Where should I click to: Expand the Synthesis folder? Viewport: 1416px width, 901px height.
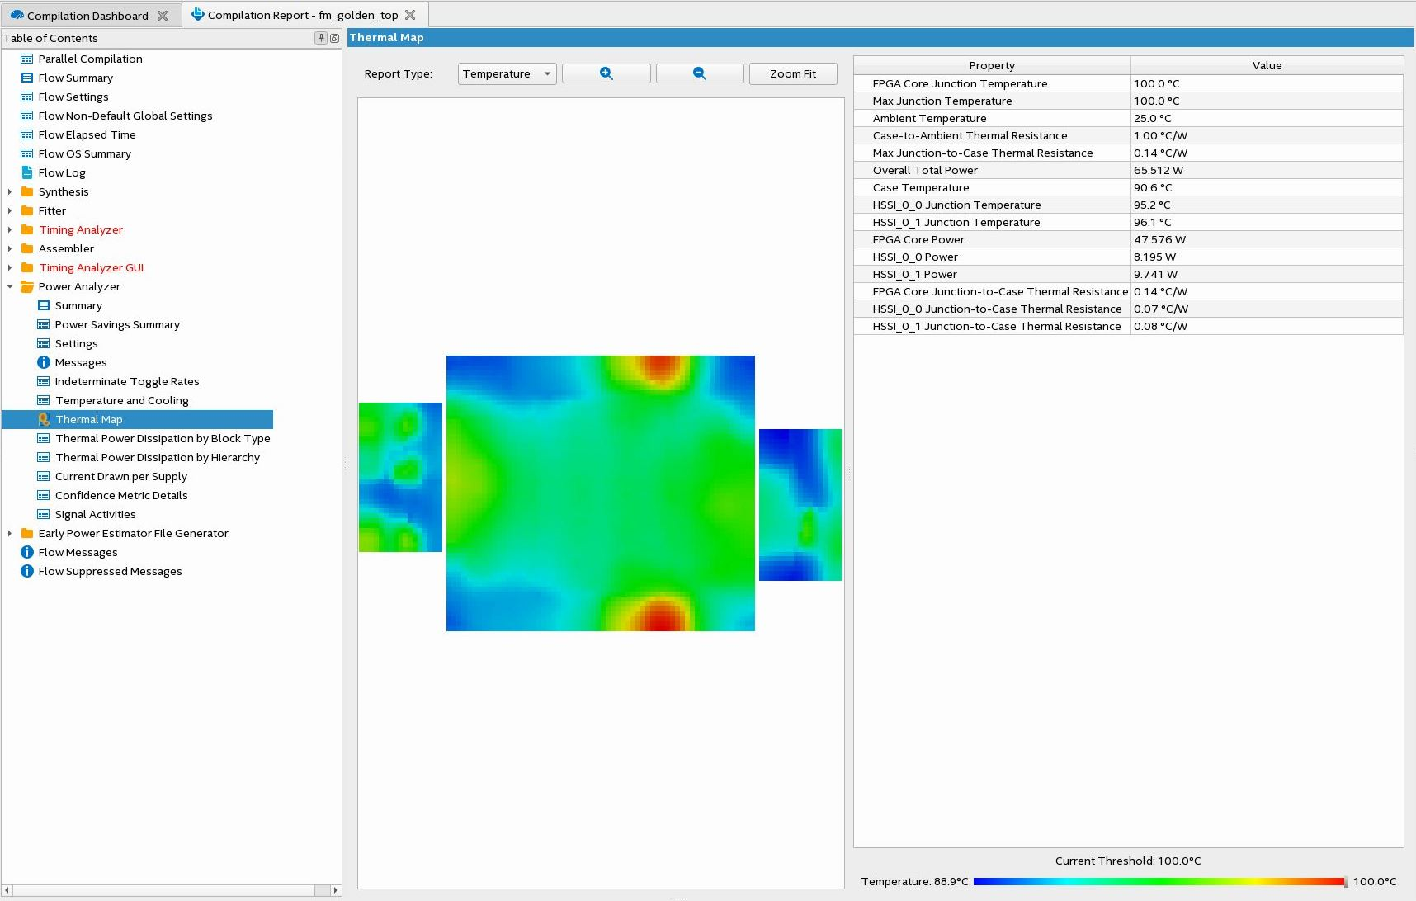pos(10,191)
